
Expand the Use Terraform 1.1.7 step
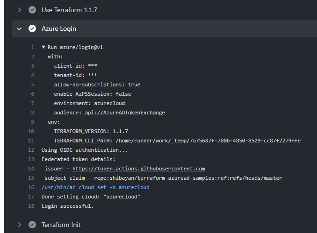(x=20, y=10)
